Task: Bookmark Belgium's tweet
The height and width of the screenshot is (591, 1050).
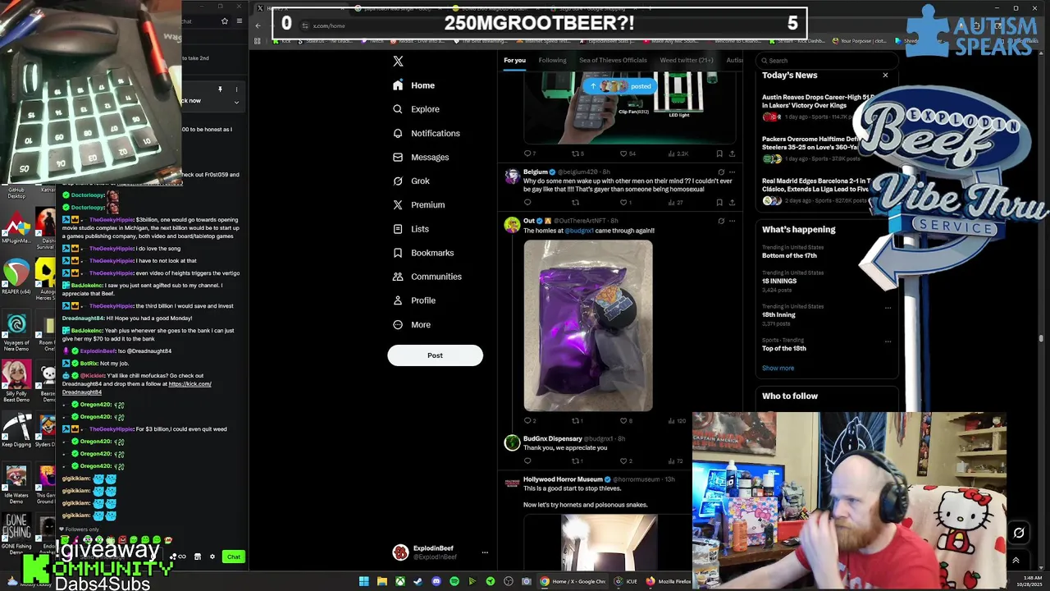Action: point(719,202)
